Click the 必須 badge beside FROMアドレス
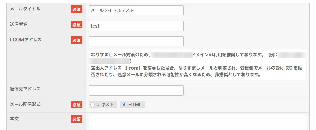Image resolution: width=316 pixels, height=130 pixels. click(76, 40)
